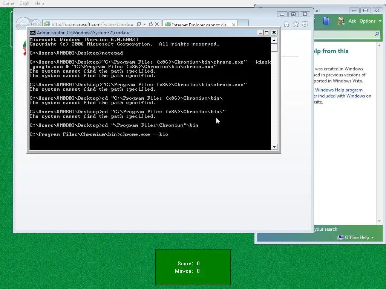386x289 pixels.
Task: Open the Internet Explorer Home page icon
Action: [x=286, y=24]
